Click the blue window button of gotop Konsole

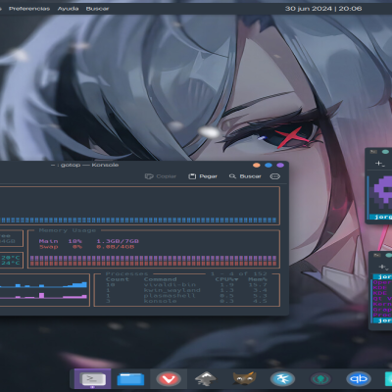[x=269, y=166]
